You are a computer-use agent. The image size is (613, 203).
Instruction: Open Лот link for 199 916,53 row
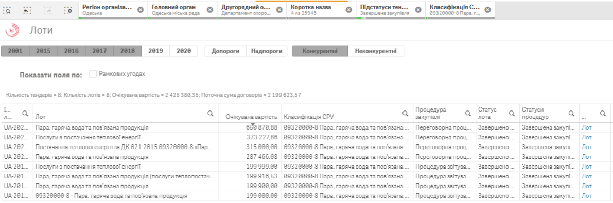587,176
